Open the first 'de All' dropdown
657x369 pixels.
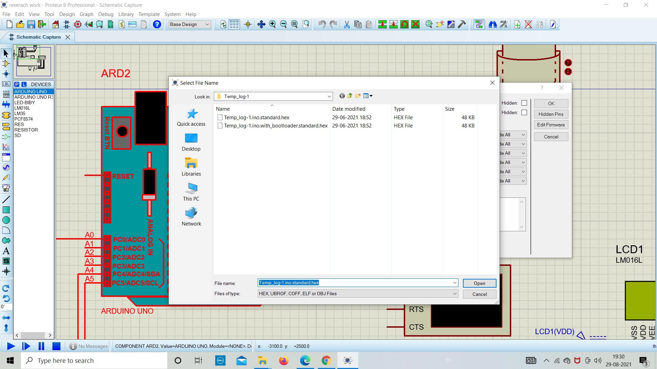coord(513,135)
